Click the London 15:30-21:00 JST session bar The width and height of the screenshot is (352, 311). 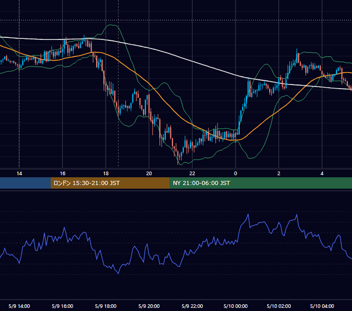(110, 183)
